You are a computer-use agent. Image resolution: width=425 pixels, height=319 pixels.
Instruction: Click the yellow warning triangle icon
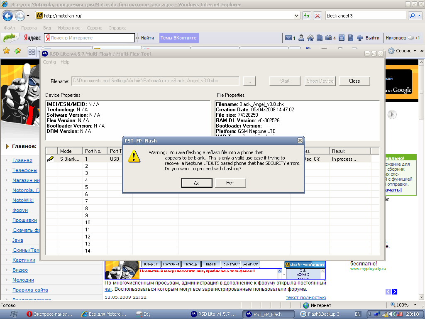pyautogui.click(x=134, y=157)
